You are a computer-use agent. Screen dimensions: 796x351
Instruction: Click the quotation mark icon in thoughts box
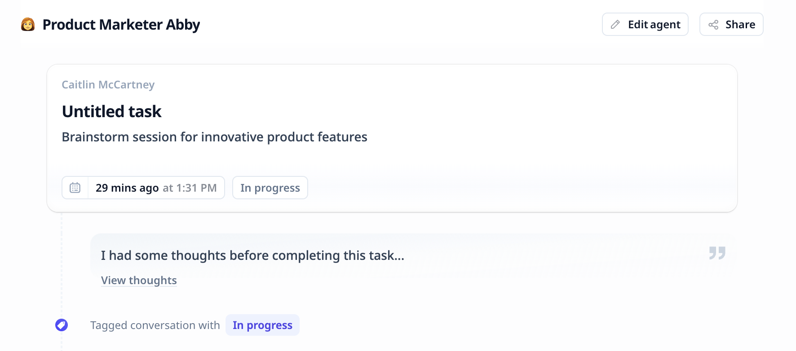click(x=717, y=253)
